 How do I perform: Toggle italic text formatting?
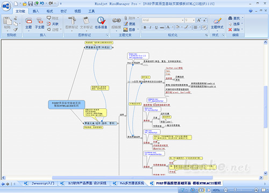tap(151, 27)
